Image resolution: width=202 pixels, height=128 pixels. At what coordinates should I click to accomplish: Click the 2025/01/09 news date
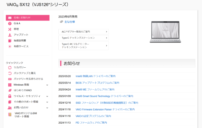[x=65, y=96]
